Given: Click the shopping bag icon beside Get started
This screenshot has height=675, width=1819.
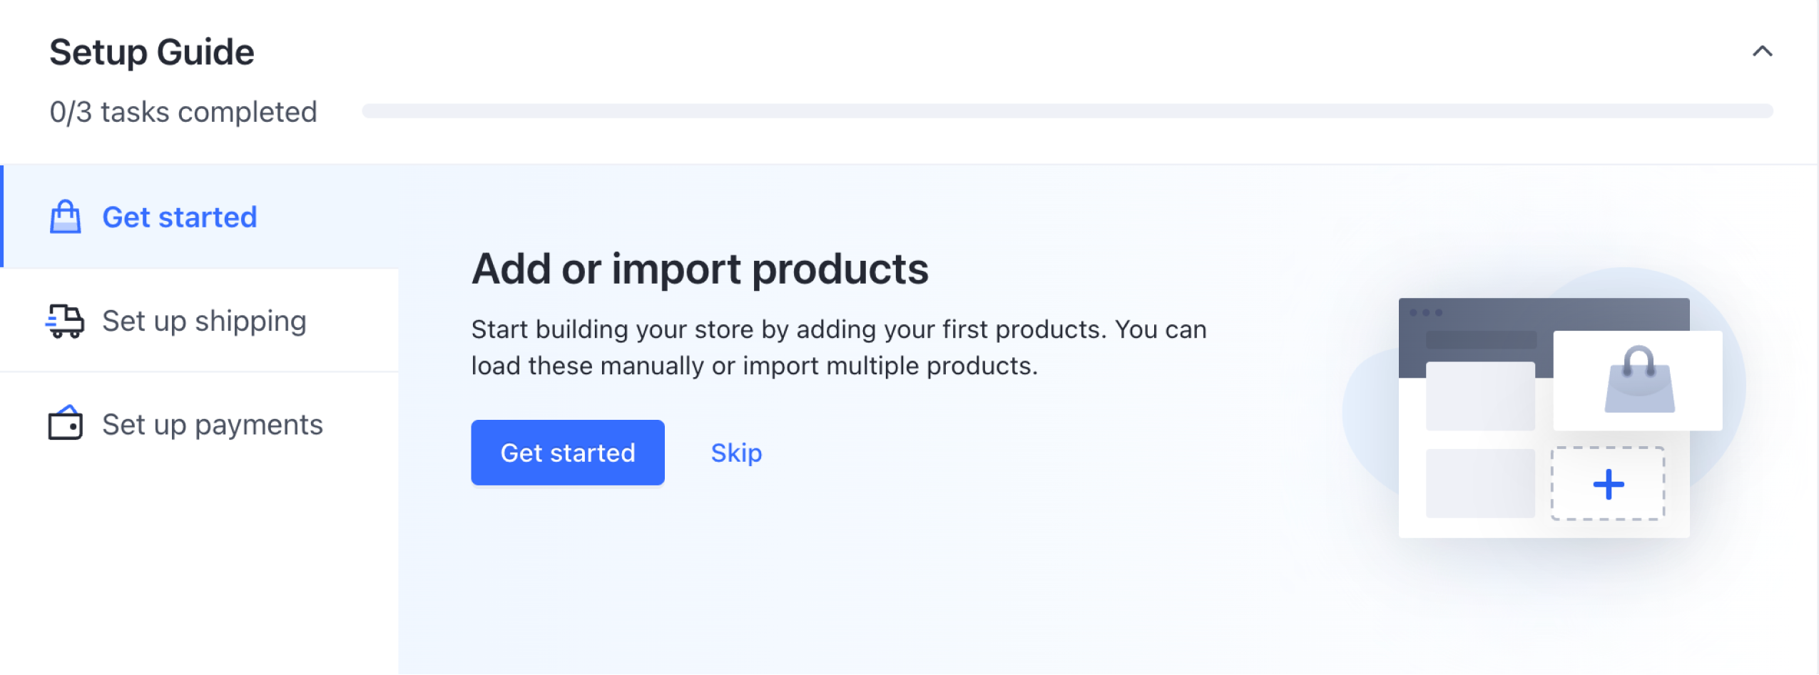Looking at the screenshot, I should (x=65, y=217).
